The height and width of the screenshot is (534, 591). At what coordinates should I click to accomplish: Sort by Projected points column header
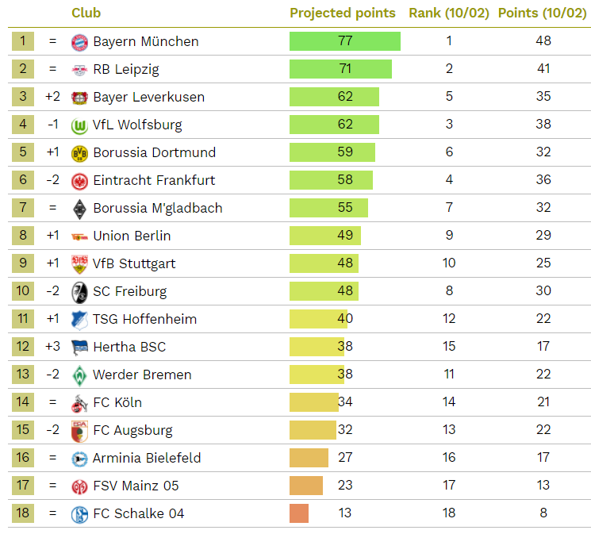click(342, 13)
